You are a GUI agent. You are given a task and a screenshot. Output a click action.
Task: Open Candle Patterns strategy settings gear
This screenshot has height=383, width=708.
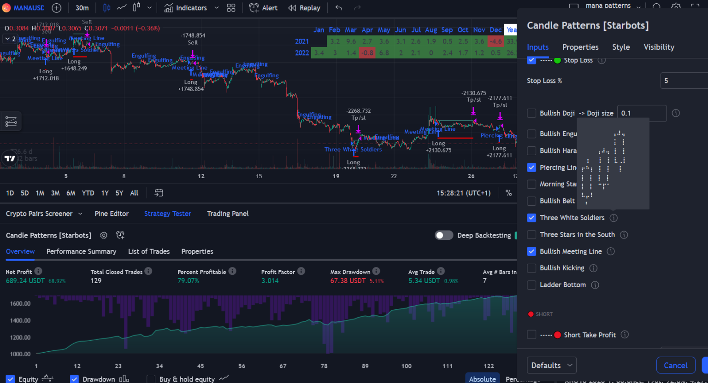[103, 235]
